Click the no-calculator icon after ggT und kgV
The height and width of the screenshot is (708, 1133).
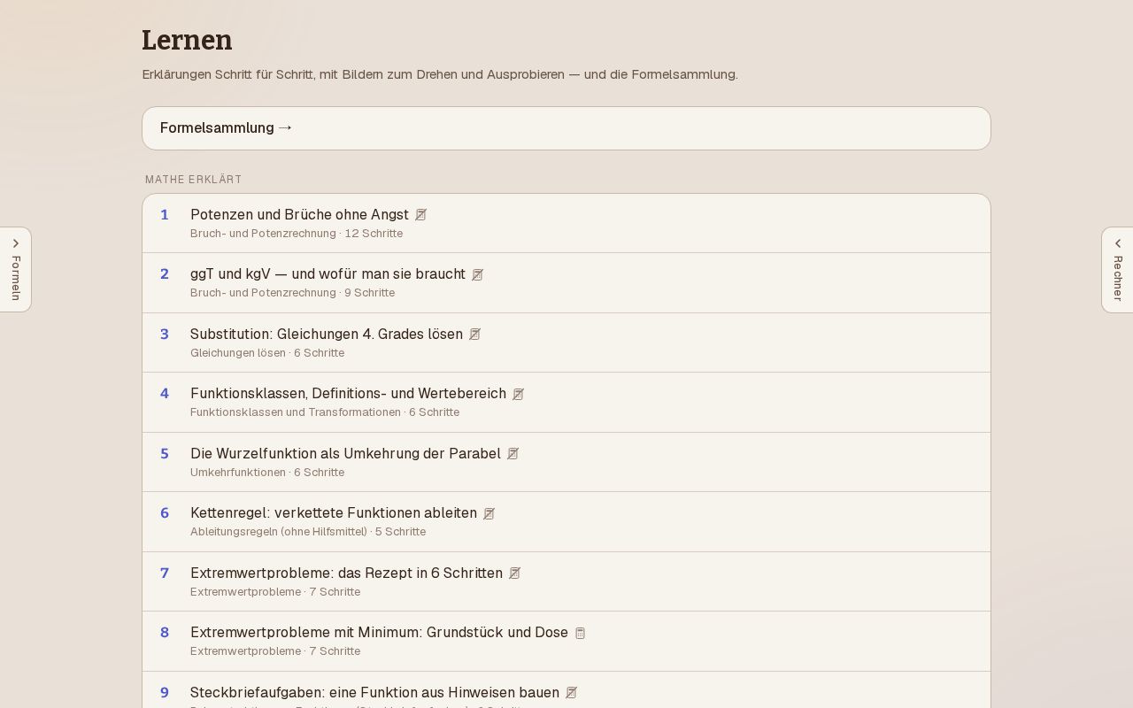(478, 274)
